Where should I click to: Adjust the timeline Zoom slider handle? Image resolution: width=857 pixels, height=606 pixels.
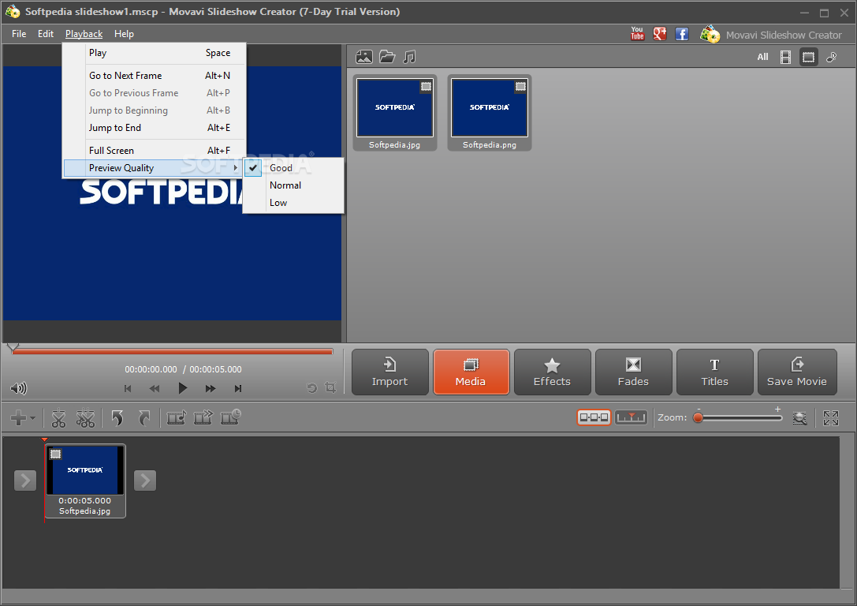[698, 418]
